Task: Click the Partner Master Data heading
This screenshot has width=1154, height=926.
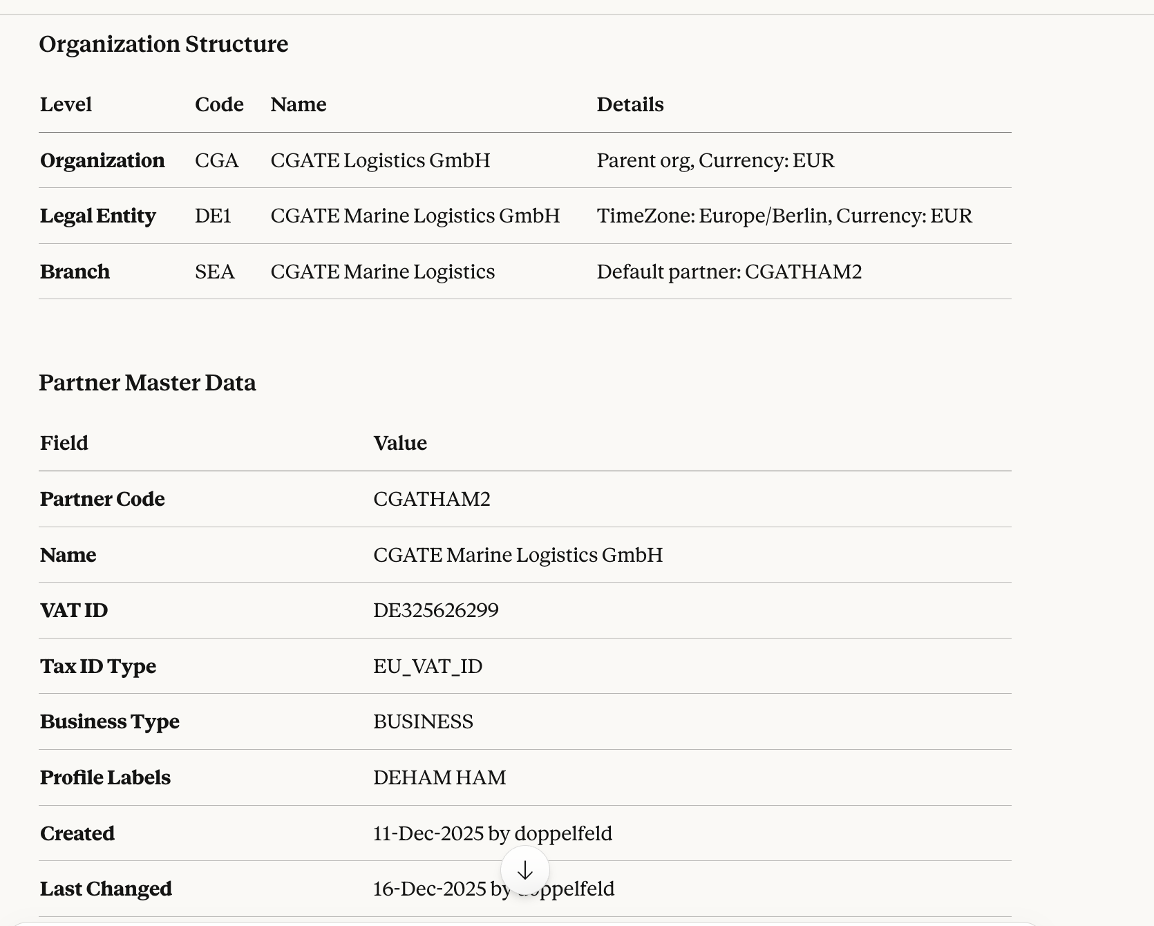Action: [x=147, y=383]
